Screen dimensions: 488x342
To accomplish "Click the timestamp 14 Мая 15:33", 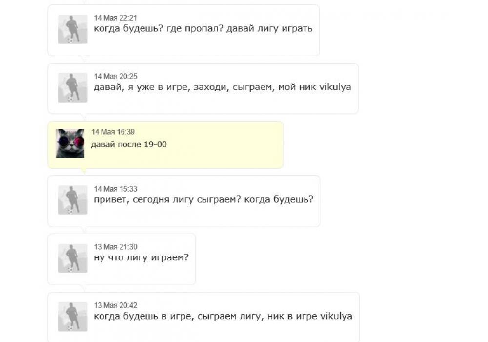I will point(116,189).
